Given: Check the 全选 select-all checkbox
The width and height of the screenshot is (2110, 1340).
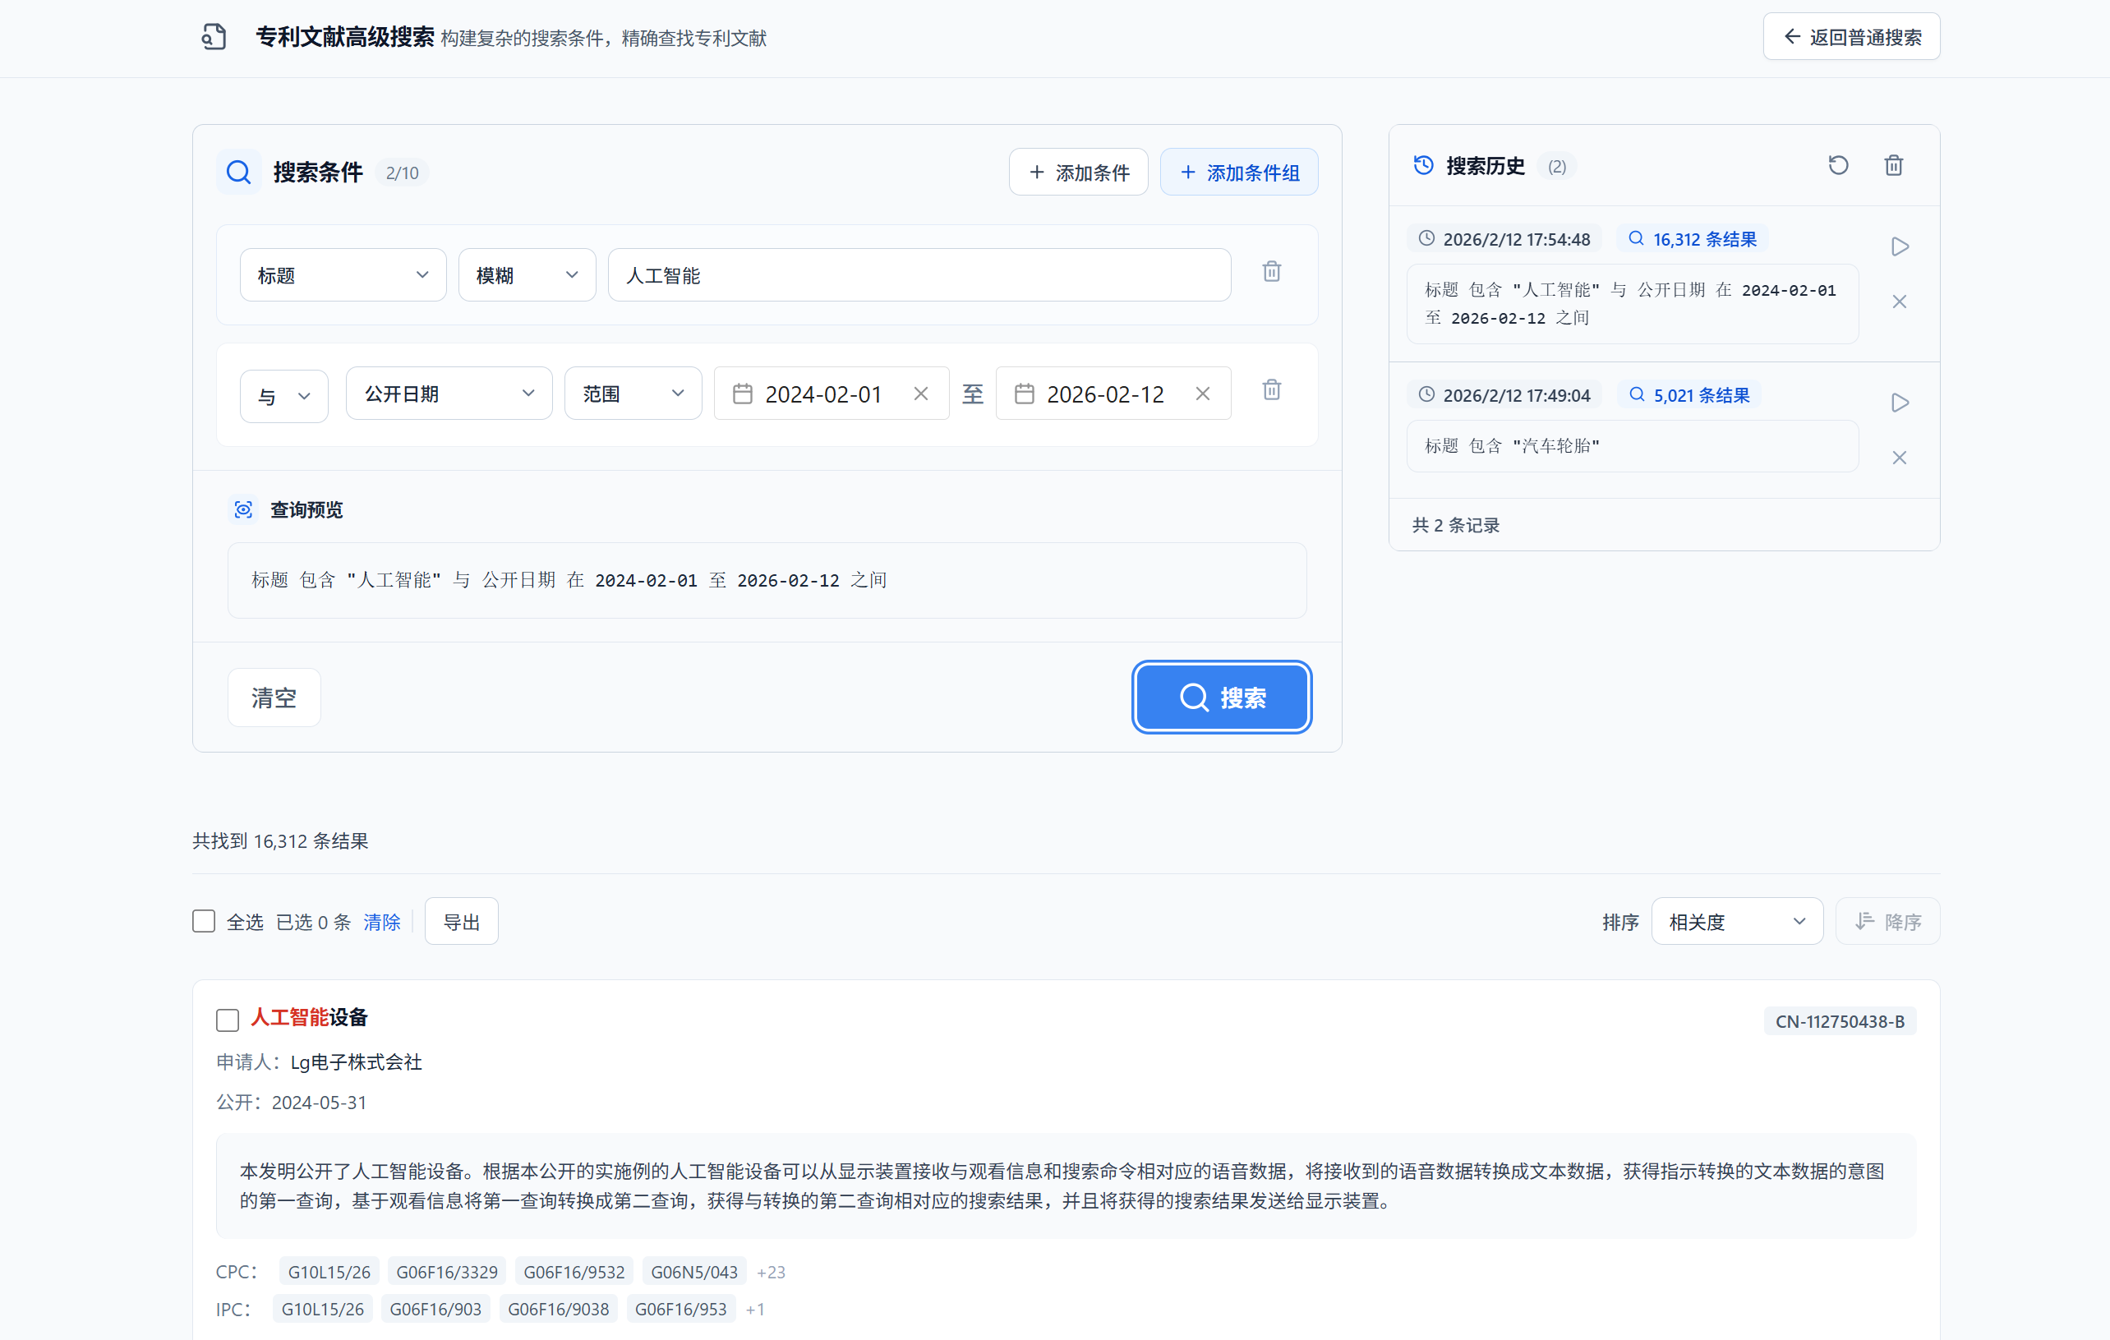Looking at the screenshot, I should click(x=204, y=921).
